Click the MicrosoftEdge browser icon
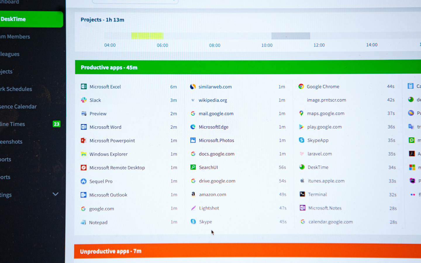The image size is (421, 263). 193,127
